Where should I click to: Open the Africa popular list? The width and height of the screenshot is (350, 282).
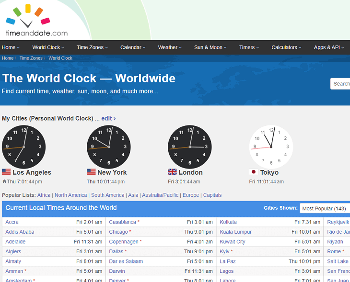(44, 195)
